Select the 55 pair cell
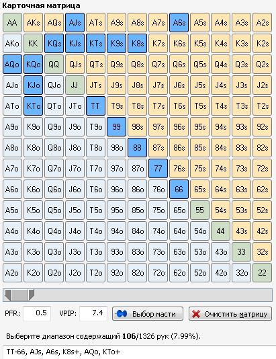The image size is (276, 359). click(199, 210)
